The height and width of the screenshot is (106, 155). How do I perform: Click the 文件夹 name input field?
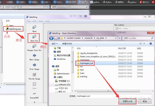click(x=114, y=96)
